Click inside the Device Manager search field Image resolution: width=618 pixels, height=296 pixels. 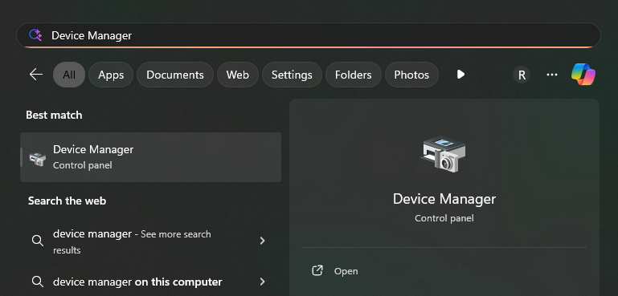(309, 35)
